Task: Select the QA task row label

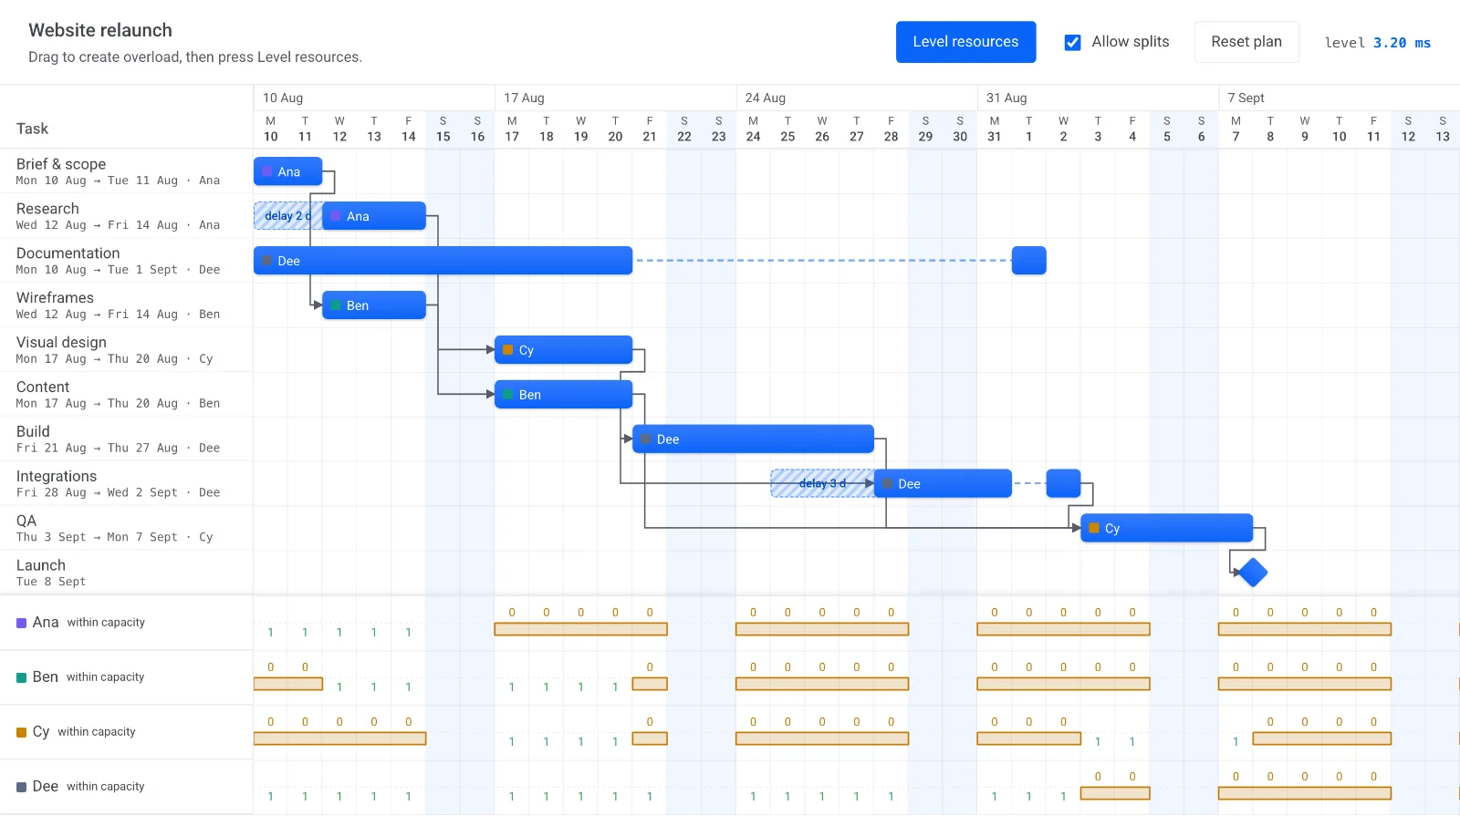Action: [x=127, y=529]
